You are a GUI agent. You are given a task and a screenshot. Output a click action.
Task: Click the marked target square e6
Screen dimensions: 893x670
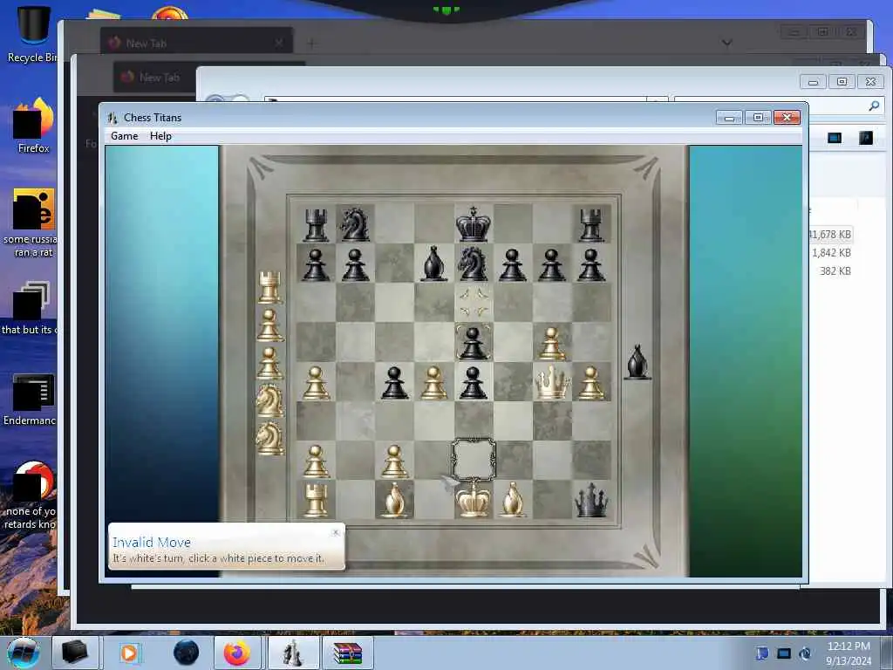pos(474,303)
